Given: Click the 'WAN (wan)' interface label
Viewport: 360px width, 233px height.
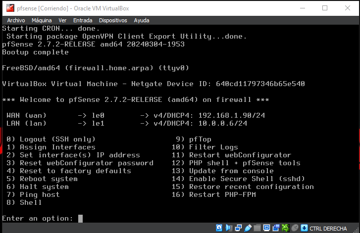Looking at the screenshot, I should pos(26,115).
